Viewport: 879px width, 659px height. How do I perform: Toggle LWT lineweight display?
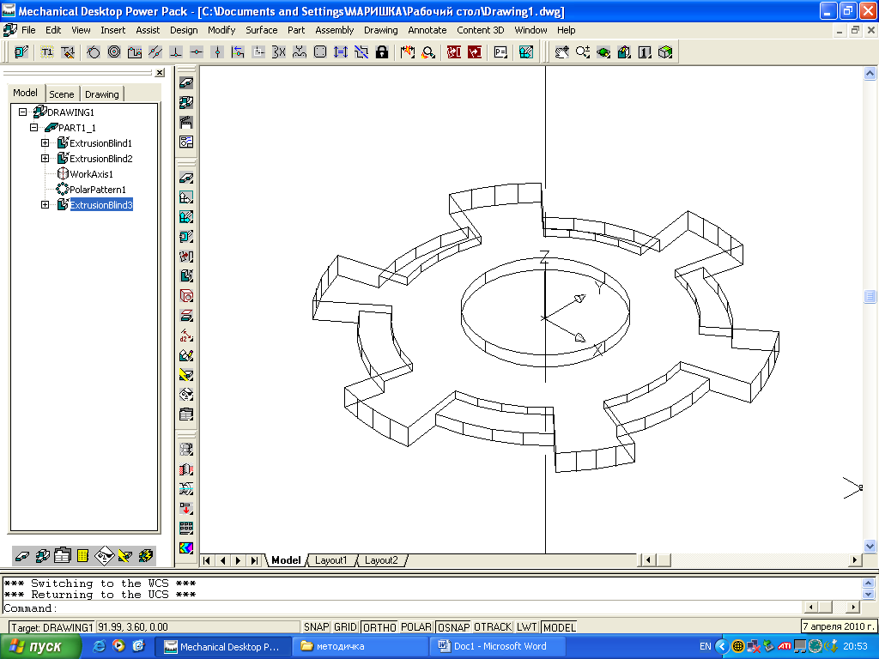click(x=527, y=627)
